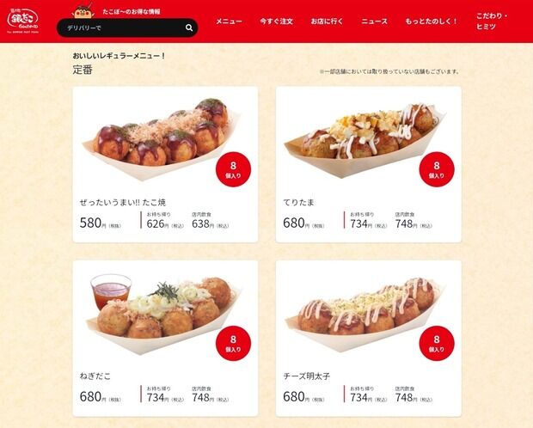533x428 pixels.
Task: Click the たこぼ〜のお得な情報 link
Action: (132, 11)
